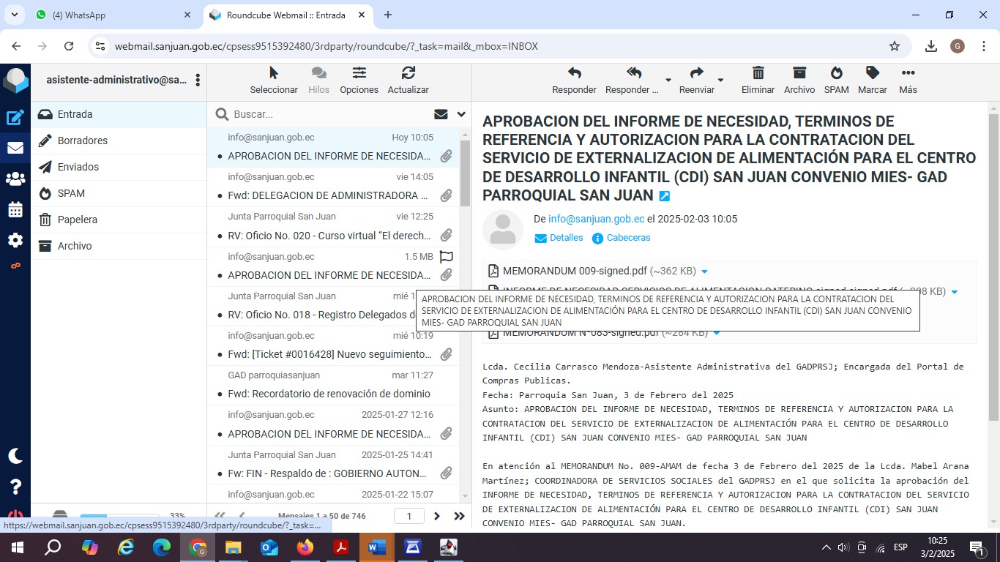Click Actualizar to refresh mail list
Viewport: 1000px width, 562px height.
point(408,80)
